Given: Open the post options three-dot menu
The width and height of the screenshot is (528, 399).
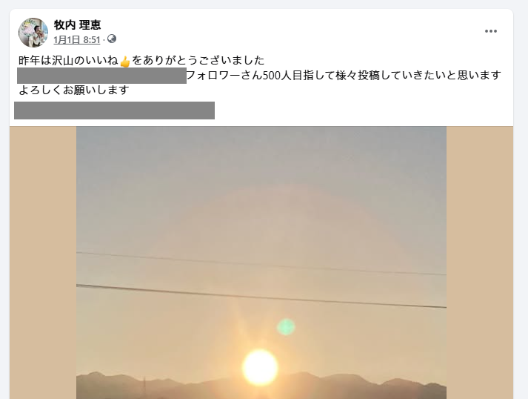Looking at the screenshot, I should point(491,31).
